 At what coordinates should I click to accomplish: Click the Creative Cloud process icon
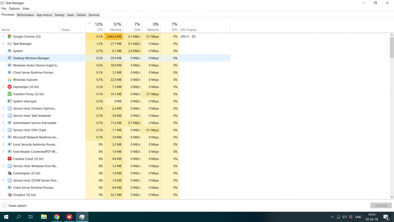9,159
